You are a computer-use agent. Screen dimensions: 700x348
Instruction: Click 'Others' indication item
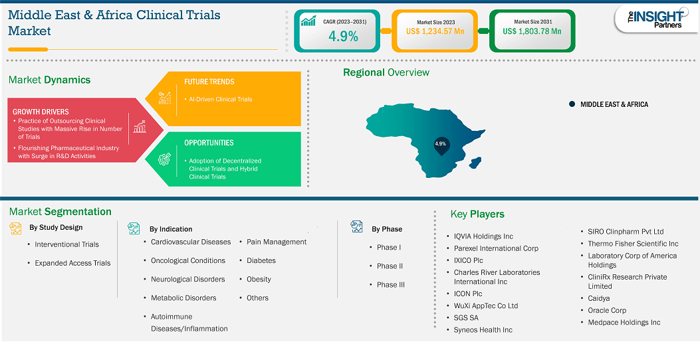pos(257,298)
